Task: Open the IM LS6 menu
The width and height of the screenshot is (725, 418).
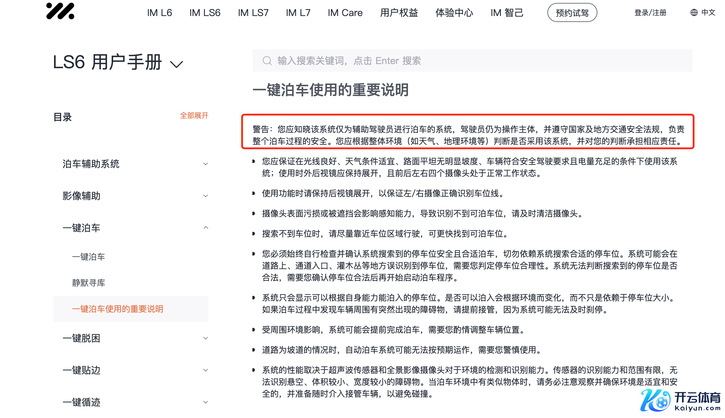Action: click(x=205, y=13)
